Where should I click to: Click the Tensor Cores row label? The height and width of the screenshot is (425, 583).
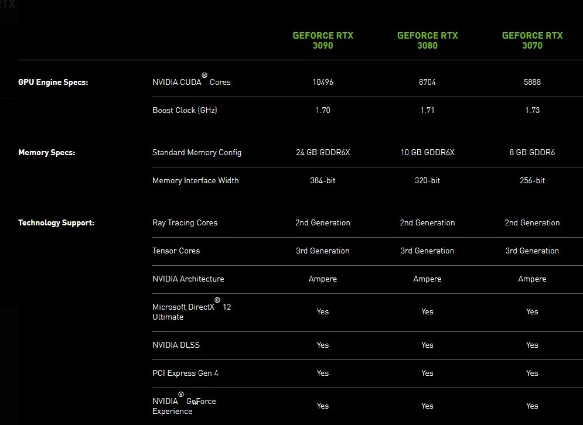click(x=176, y=251)
